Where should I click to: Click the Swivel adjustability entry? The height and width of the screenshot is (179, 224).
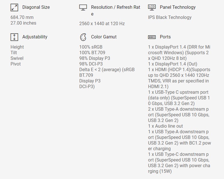[17, 58]
